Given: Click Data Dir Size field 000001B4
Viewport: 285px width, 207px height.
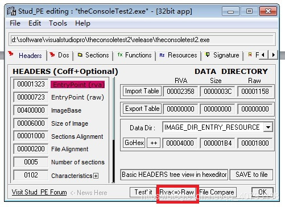Looking at the screenshot, I should 217,143.
